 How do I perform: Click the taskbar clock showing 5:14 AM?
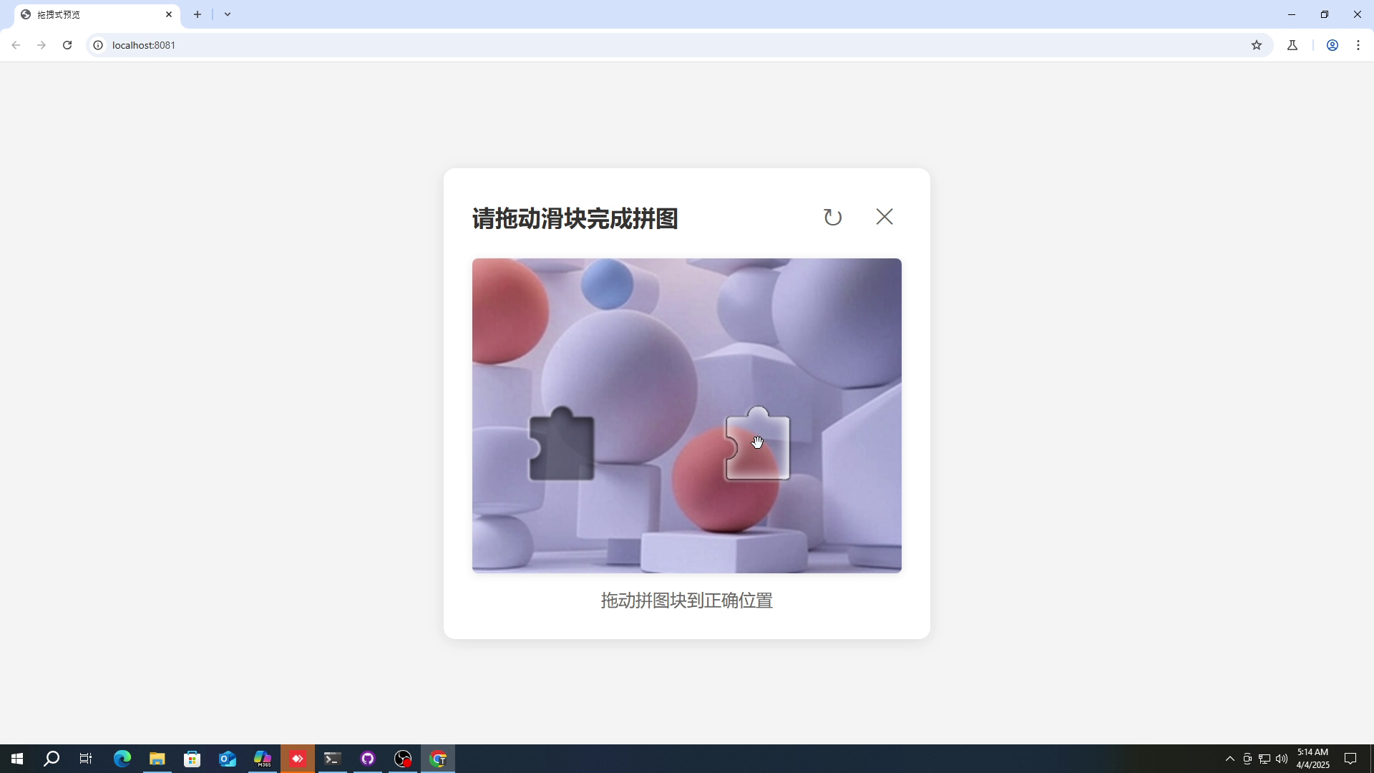(1312, 759)
